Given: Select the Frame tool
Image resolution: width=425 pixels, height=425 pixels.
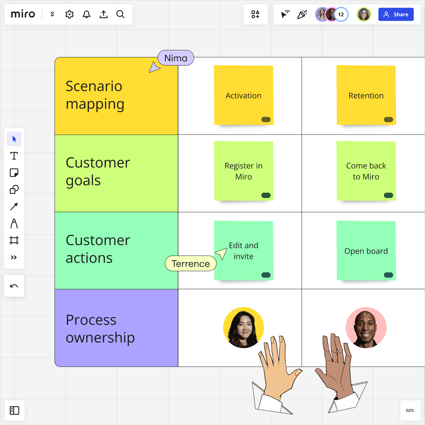Looking at the screenshot, I should pyautogui.click(x=14, y=240).
